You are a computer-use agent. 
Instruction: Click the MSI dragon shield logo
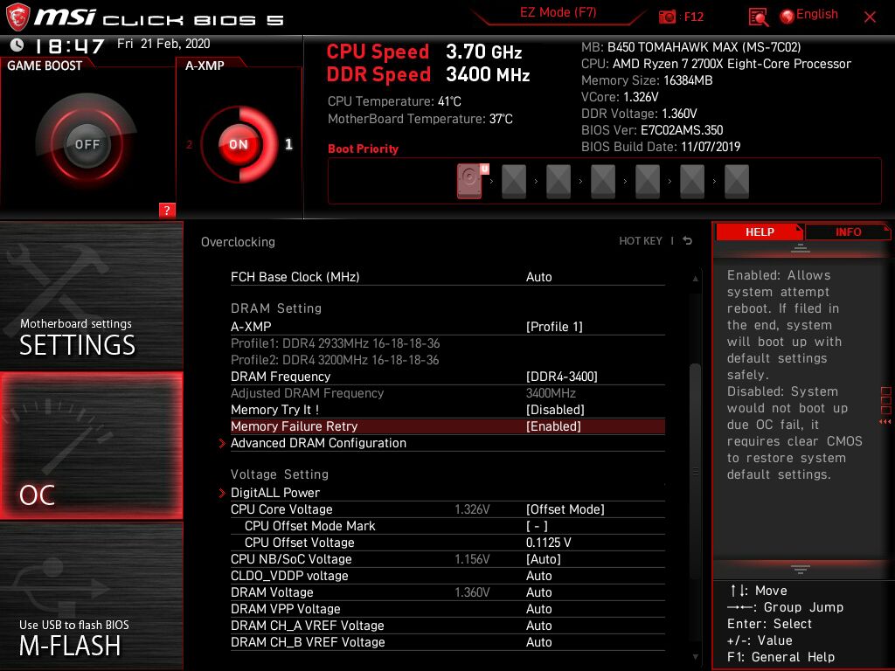(17, 17)
